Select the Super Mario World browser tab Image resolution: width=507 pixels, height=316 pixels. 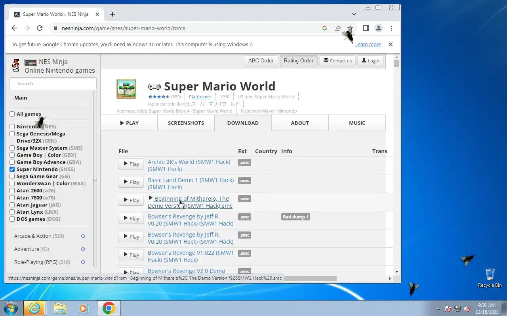point(56,14)
